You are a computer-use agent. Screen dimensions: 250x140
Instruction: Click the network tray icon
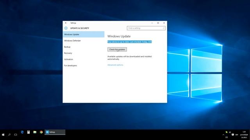click(x=230, y=132)
